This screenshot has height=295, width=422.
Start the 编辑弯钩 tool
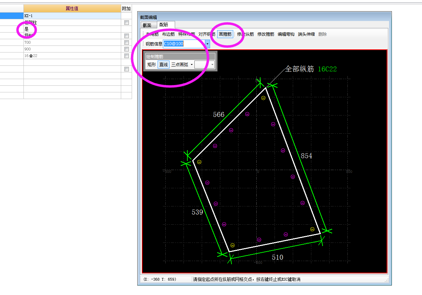click(x=286, y=34)
